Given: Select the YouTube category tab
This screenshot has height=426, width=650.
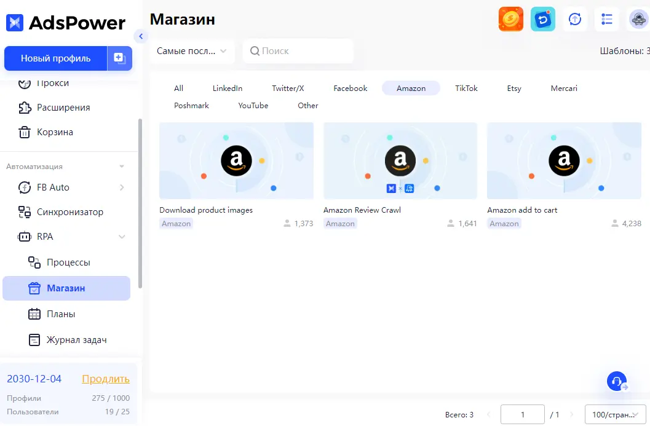Looking at the screenshot, I should 253,105.
